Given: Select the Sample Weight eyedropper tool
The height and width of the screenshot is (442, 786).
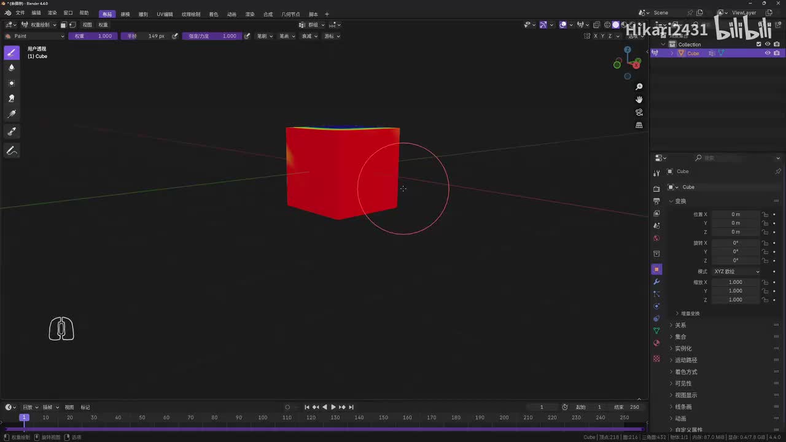Looking at the screenshot, I should [12, 131].
